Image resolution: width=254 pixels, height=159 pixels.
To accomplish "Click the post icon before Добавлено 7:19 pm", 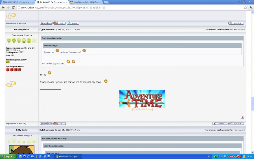I will [40, 130].
